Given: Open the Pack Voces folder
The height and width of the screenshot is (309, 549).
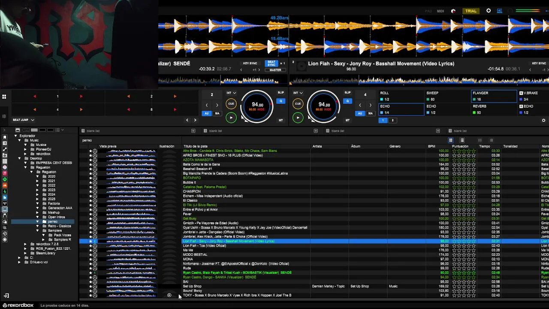Looking at the screenshot, I should (62, 235).
